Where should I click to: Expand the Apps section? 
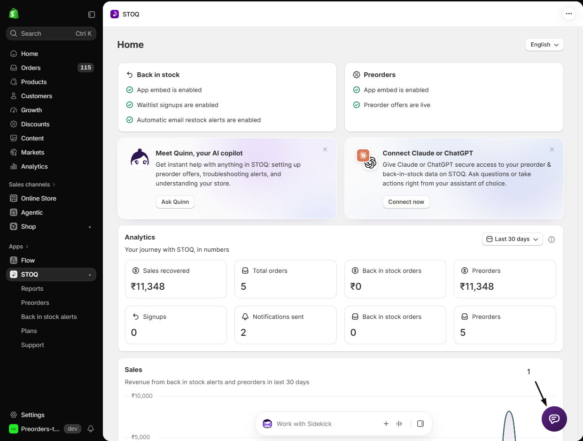click(x=19, y=247)
